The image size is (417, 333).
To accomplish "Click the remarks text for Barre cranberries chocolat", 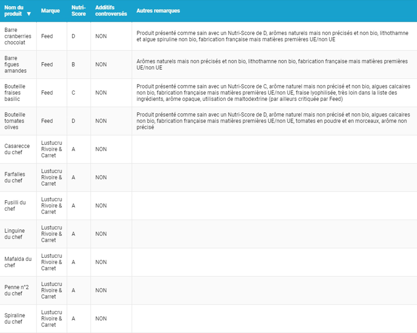I will (x=272, y=36).
